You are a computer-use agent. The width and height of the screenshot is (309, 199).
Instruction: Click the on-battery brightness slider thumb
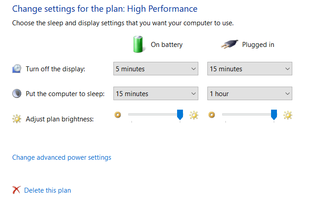180,115
